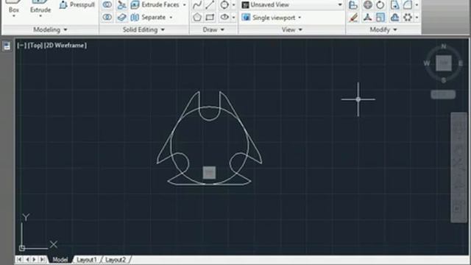This screenshot has width=471, height=265.
Task: Switch to the Layout2 tab
Action: click(116, 260)
